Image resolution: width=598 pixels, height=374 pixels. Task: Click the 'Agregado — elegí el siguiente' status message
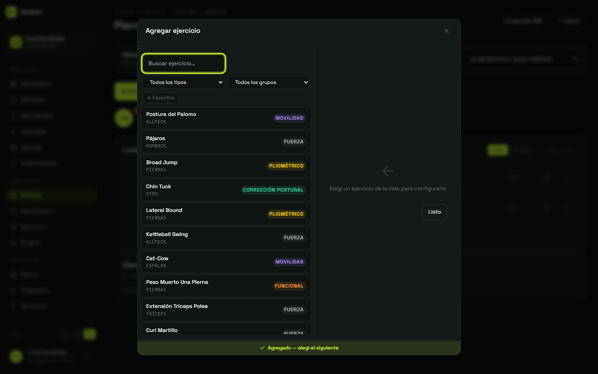point(299,348)
